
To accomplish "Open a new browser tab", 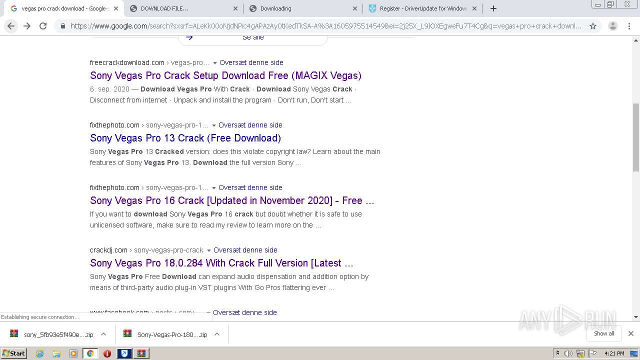I will tap(493, 8).
